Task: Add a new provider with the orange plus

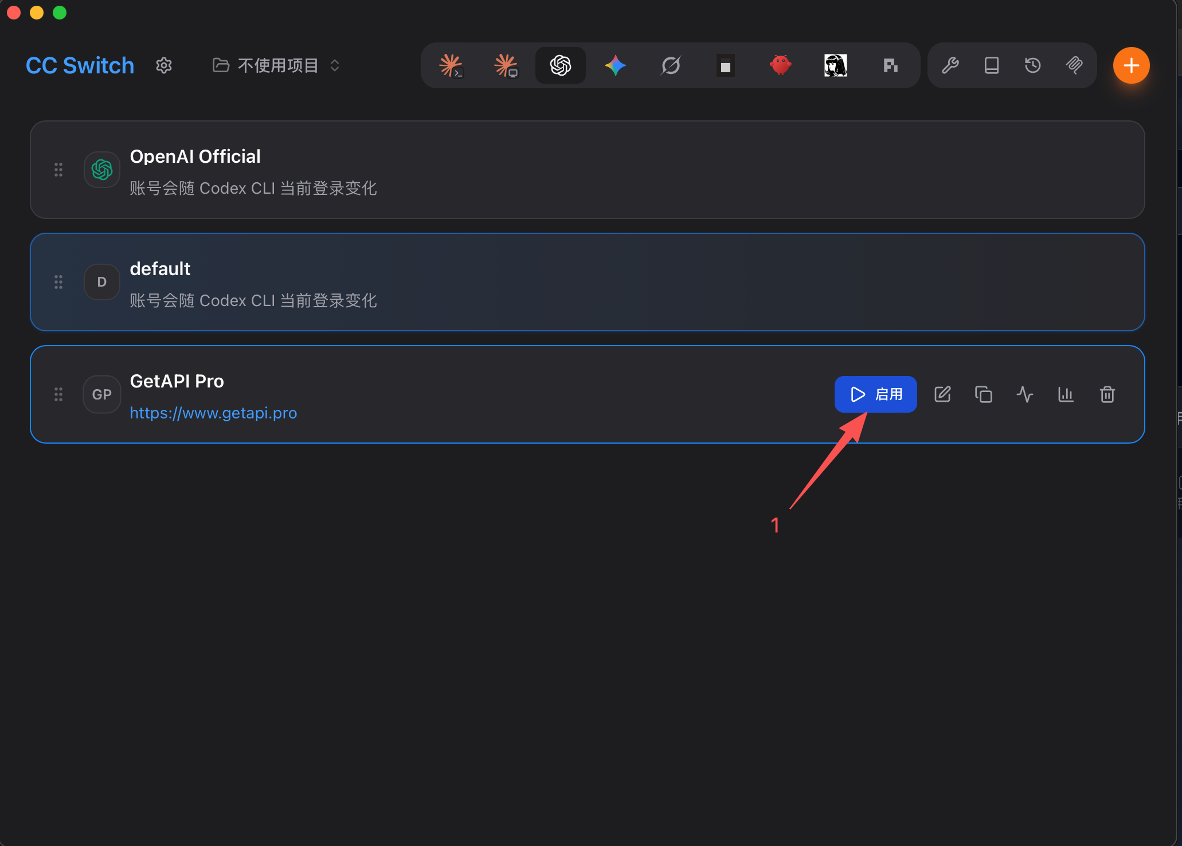Action: click(x=1132, y=65)
